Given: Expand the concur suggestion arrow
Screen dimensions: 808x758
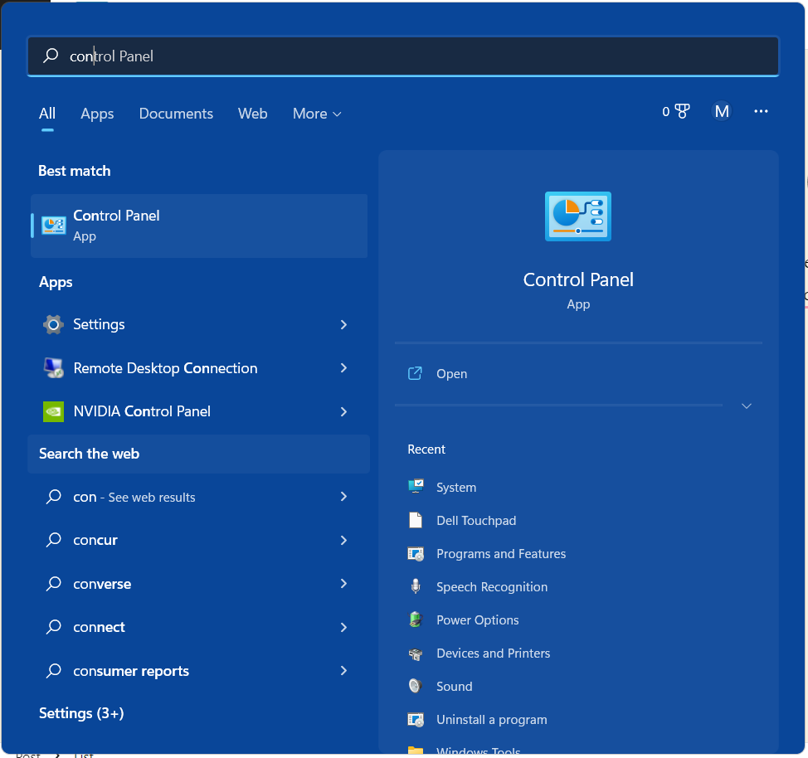Looking at the screenshot, I should 343,540.
